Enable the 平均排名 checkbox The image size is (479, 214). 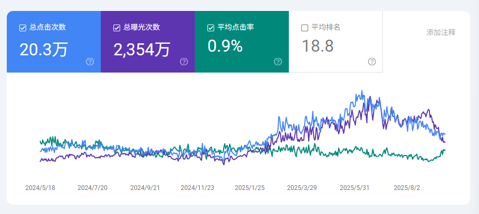305,28
